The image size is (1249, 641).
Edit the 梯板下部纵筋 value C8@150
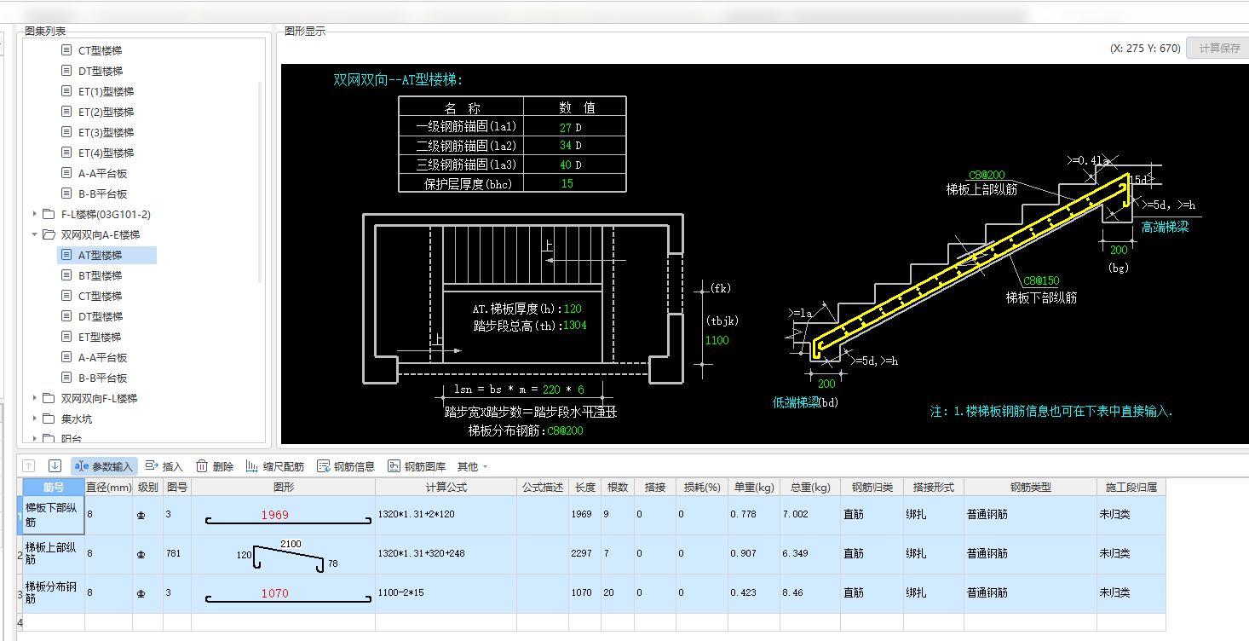tap(1040, 280)
